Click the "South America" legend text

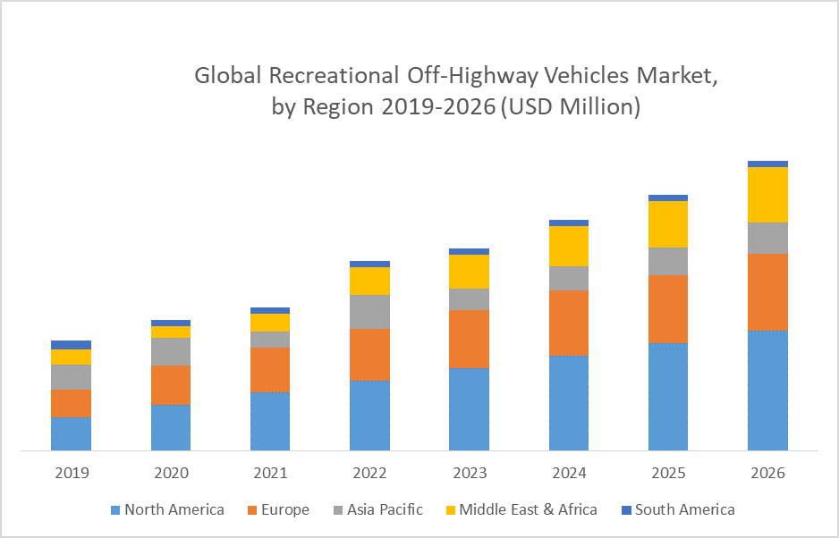tap(684, 510)
